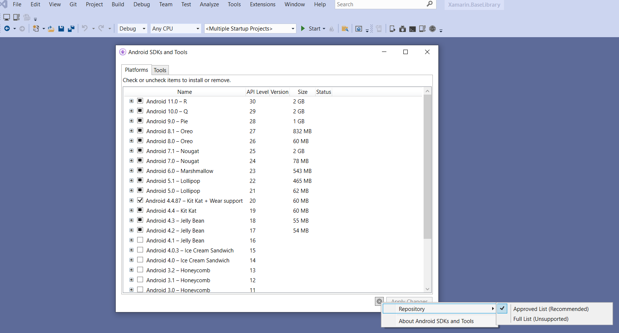Viewport: 619px width, 333px height.
Task: Switch to the Tools tab in the SDK dialog
Action: (x=160, y=70)
